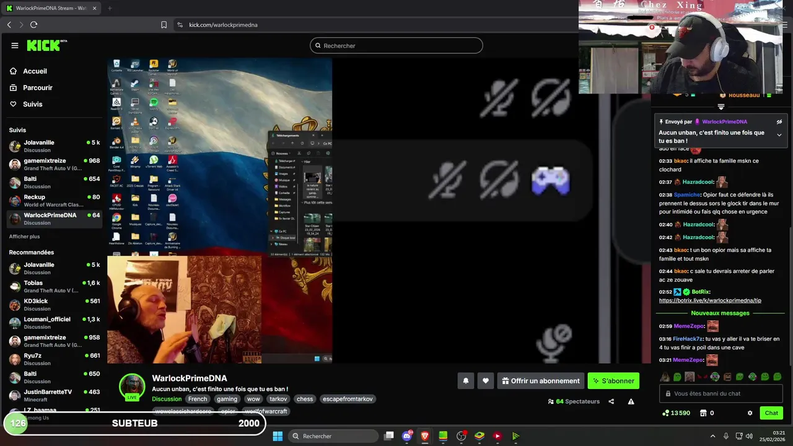The height and width of the screenshot is (446, 793).
Task: Select the escapefromtarkov tag
Action: [348, 399]
